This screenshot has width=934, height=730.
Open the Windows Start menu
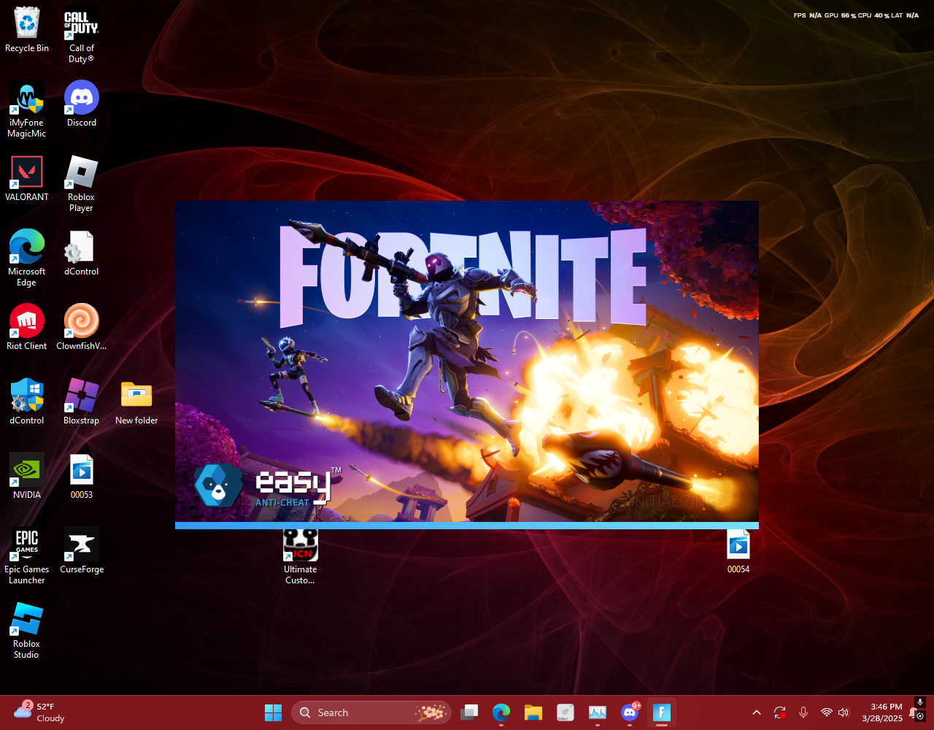(274, 712)
